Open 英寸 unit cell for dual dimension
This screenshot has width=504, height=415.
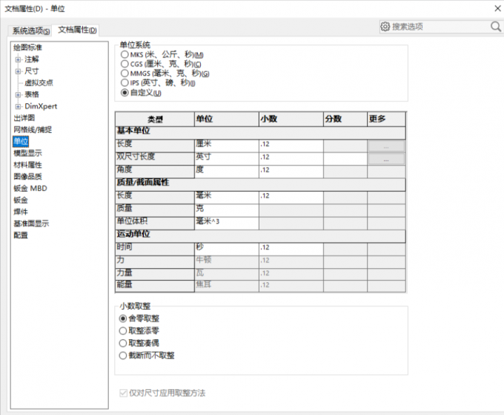pos(227,159)
